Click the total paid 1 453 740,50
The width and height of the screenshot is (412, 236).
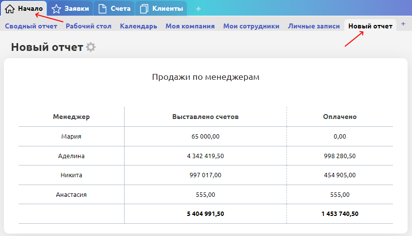pos(339,214)
